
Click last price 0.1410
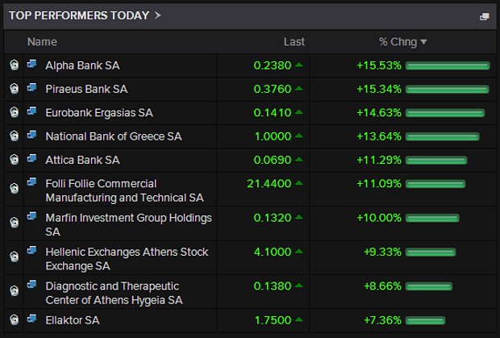click(x=273, y=113)
